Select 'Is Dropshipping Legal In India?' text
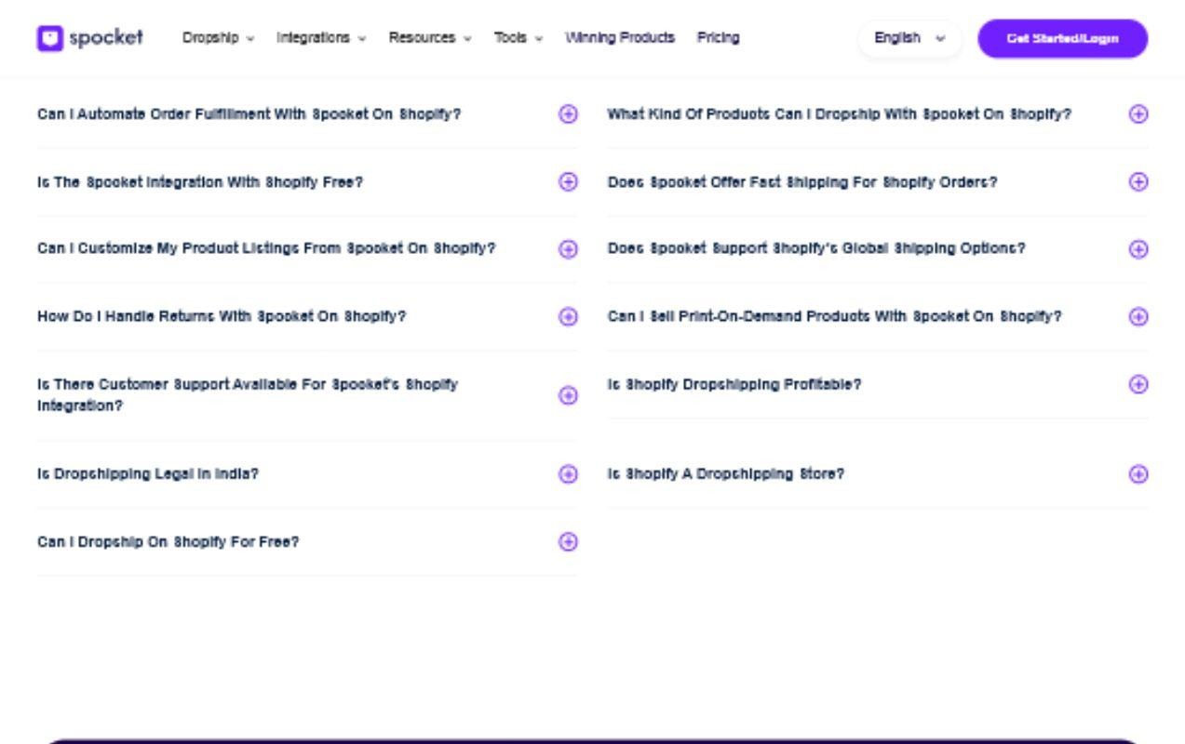Image resolution: width=1185 pixels, height=744 pixels. [148, 474]
